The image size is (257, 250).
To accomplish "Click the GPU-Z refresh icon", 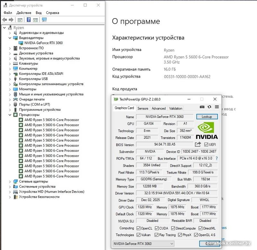I will coord(209,107).
